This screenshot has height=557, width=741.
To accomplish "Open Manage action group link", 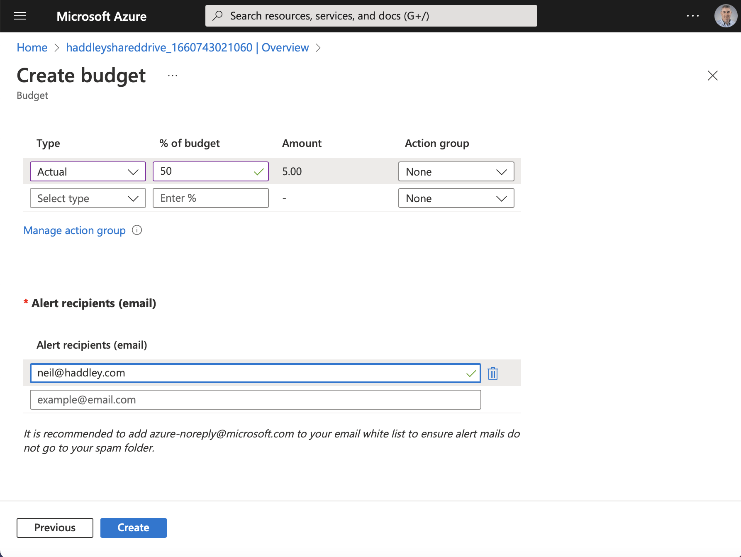I will coord(74,230).
